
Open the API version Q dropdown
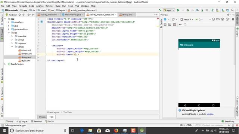199,19
